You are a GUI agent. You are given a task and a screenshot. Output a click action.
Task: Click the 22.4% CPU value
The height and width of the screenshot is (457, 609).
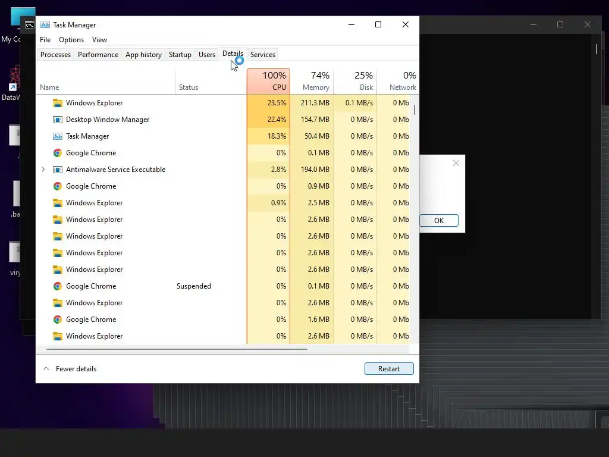tap(277, 120)
